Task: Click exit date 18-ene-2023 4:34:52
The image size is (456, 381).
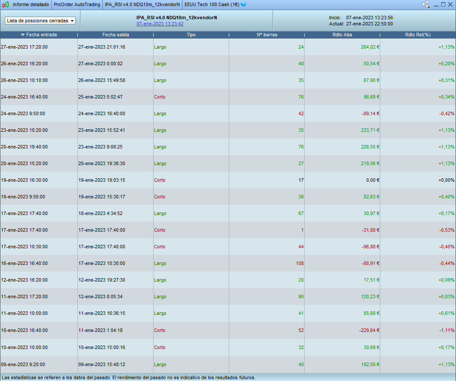Action: point(100,213)
